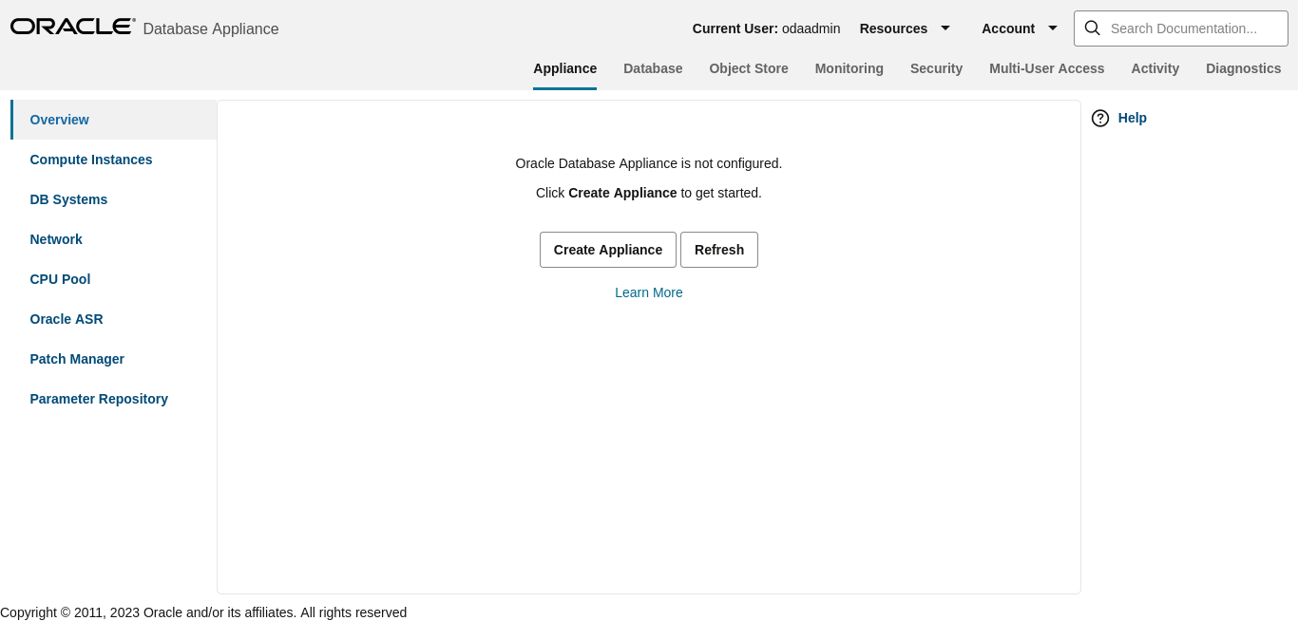Image resolution: width=1298 pixels, height=621 pixels.
Task: Click the copyright footer text
Action: point(203,612)
